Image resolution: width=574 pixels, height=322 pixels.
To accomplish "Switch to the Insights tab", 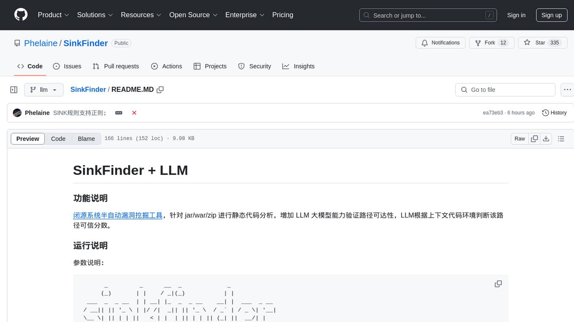I will coord(298,66).
